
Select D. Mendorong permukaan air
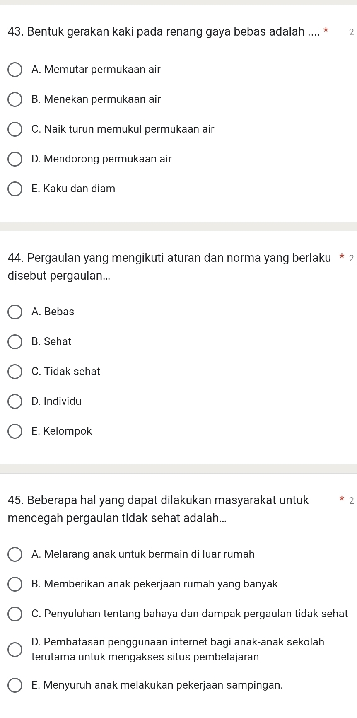click(x=15, y=159)
